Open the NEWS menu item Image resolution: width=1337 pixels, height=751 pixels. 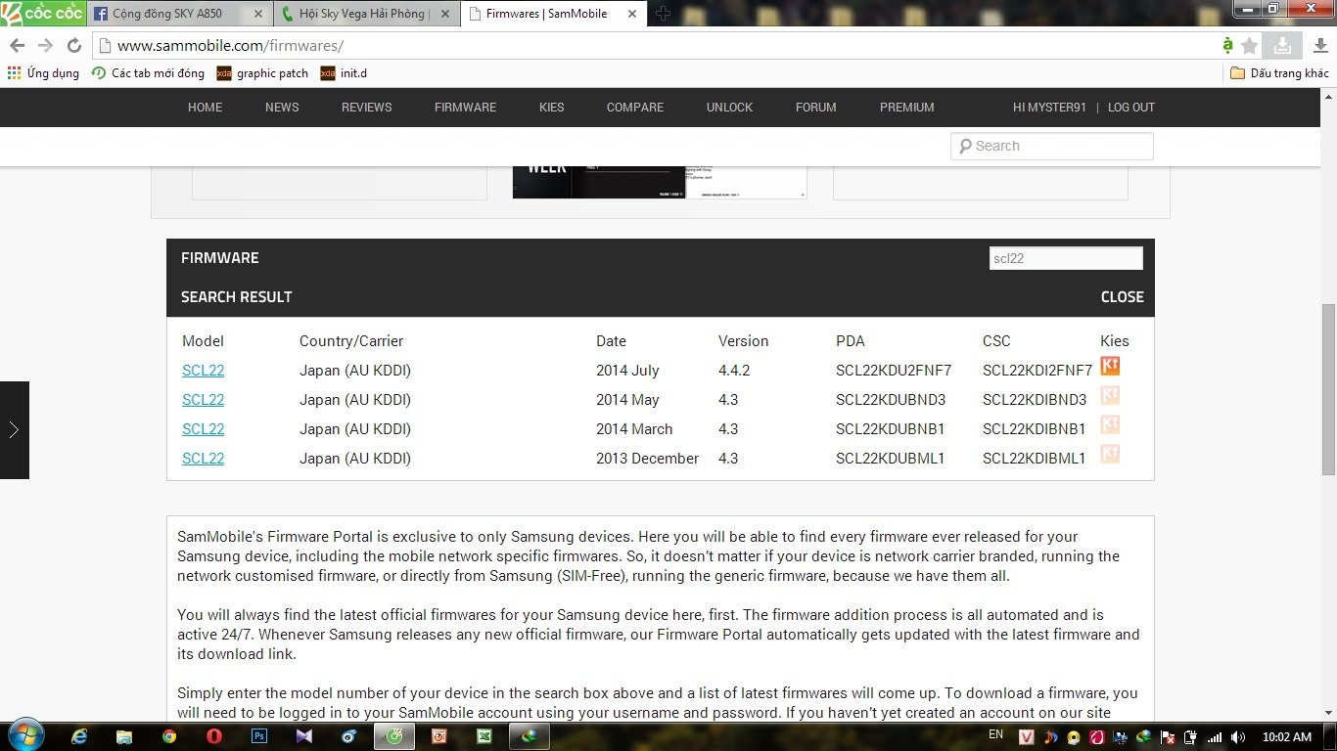pyautogui.click(x=282, y=108)
